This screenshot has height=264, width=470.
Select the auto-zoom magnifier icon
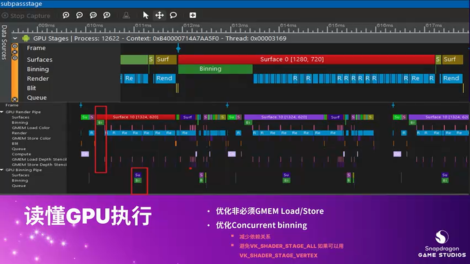click(106, 15)
